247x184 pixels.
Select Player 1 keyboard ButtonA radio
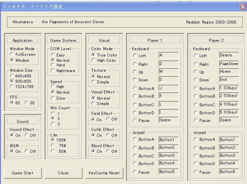pos(135,88)
